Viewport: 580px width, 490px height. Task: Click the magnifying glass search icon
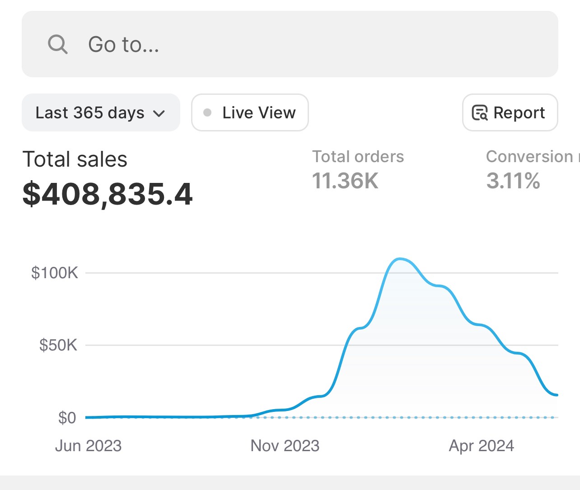coord(58,45)
